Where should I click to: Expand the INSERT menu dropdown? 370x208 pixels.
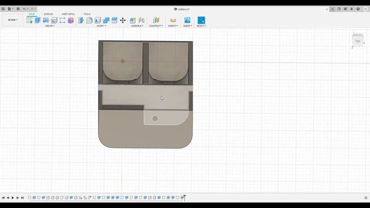point(187,25)
